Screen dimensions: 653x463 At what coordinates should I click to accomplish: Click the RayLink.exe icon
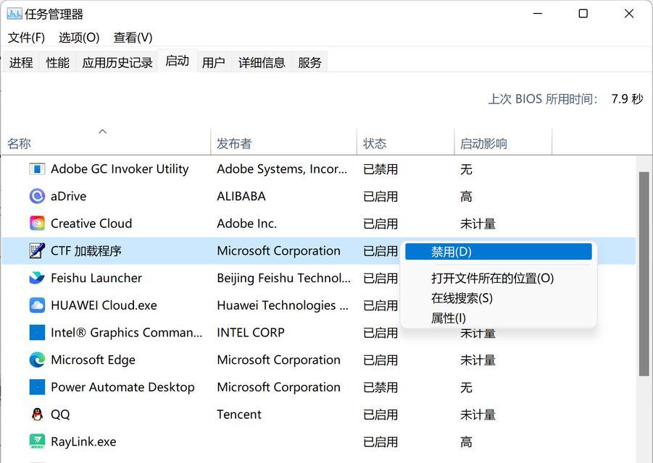pyautogui.click(x=37, y=441)
